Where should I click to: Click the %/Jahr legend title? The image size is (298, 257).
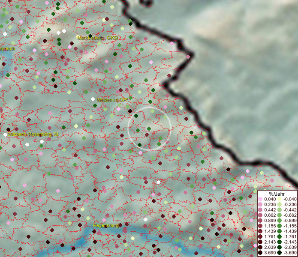277,193
